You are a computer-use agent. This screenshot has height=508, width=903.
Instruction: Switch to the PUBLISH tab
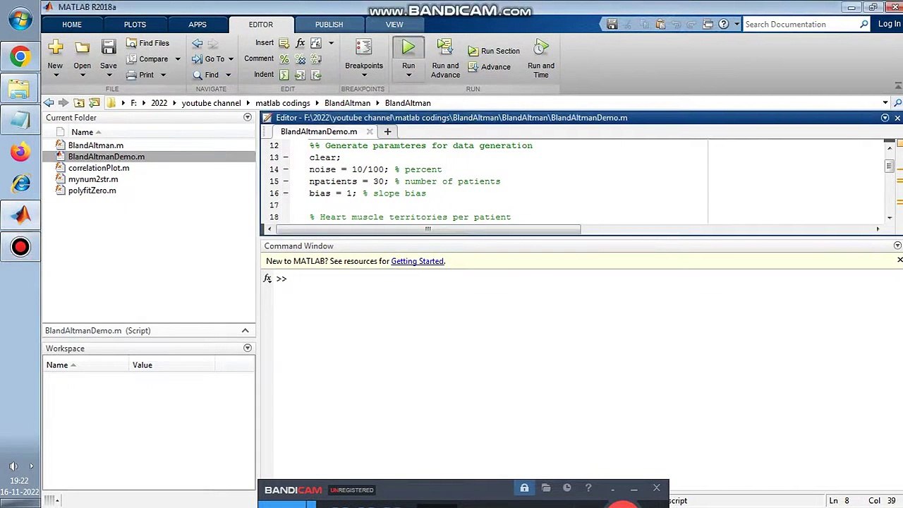pyautogui.click(x=329, y=25)
